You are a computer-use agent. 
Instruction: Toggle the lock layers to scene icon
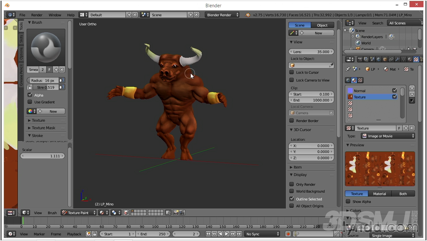168,213
